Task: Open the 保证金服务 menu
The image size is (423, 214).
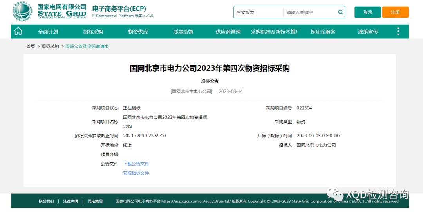Action: [323, 32]
